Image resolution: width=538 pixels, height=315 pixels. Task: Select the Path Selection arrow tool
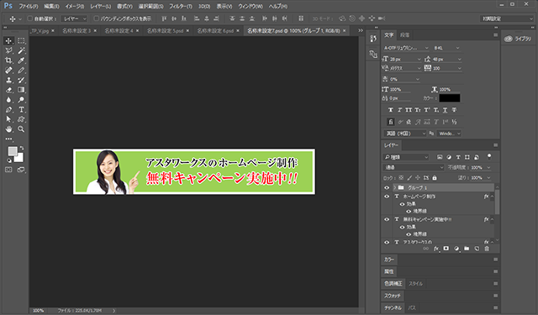[x=8, y=119]
